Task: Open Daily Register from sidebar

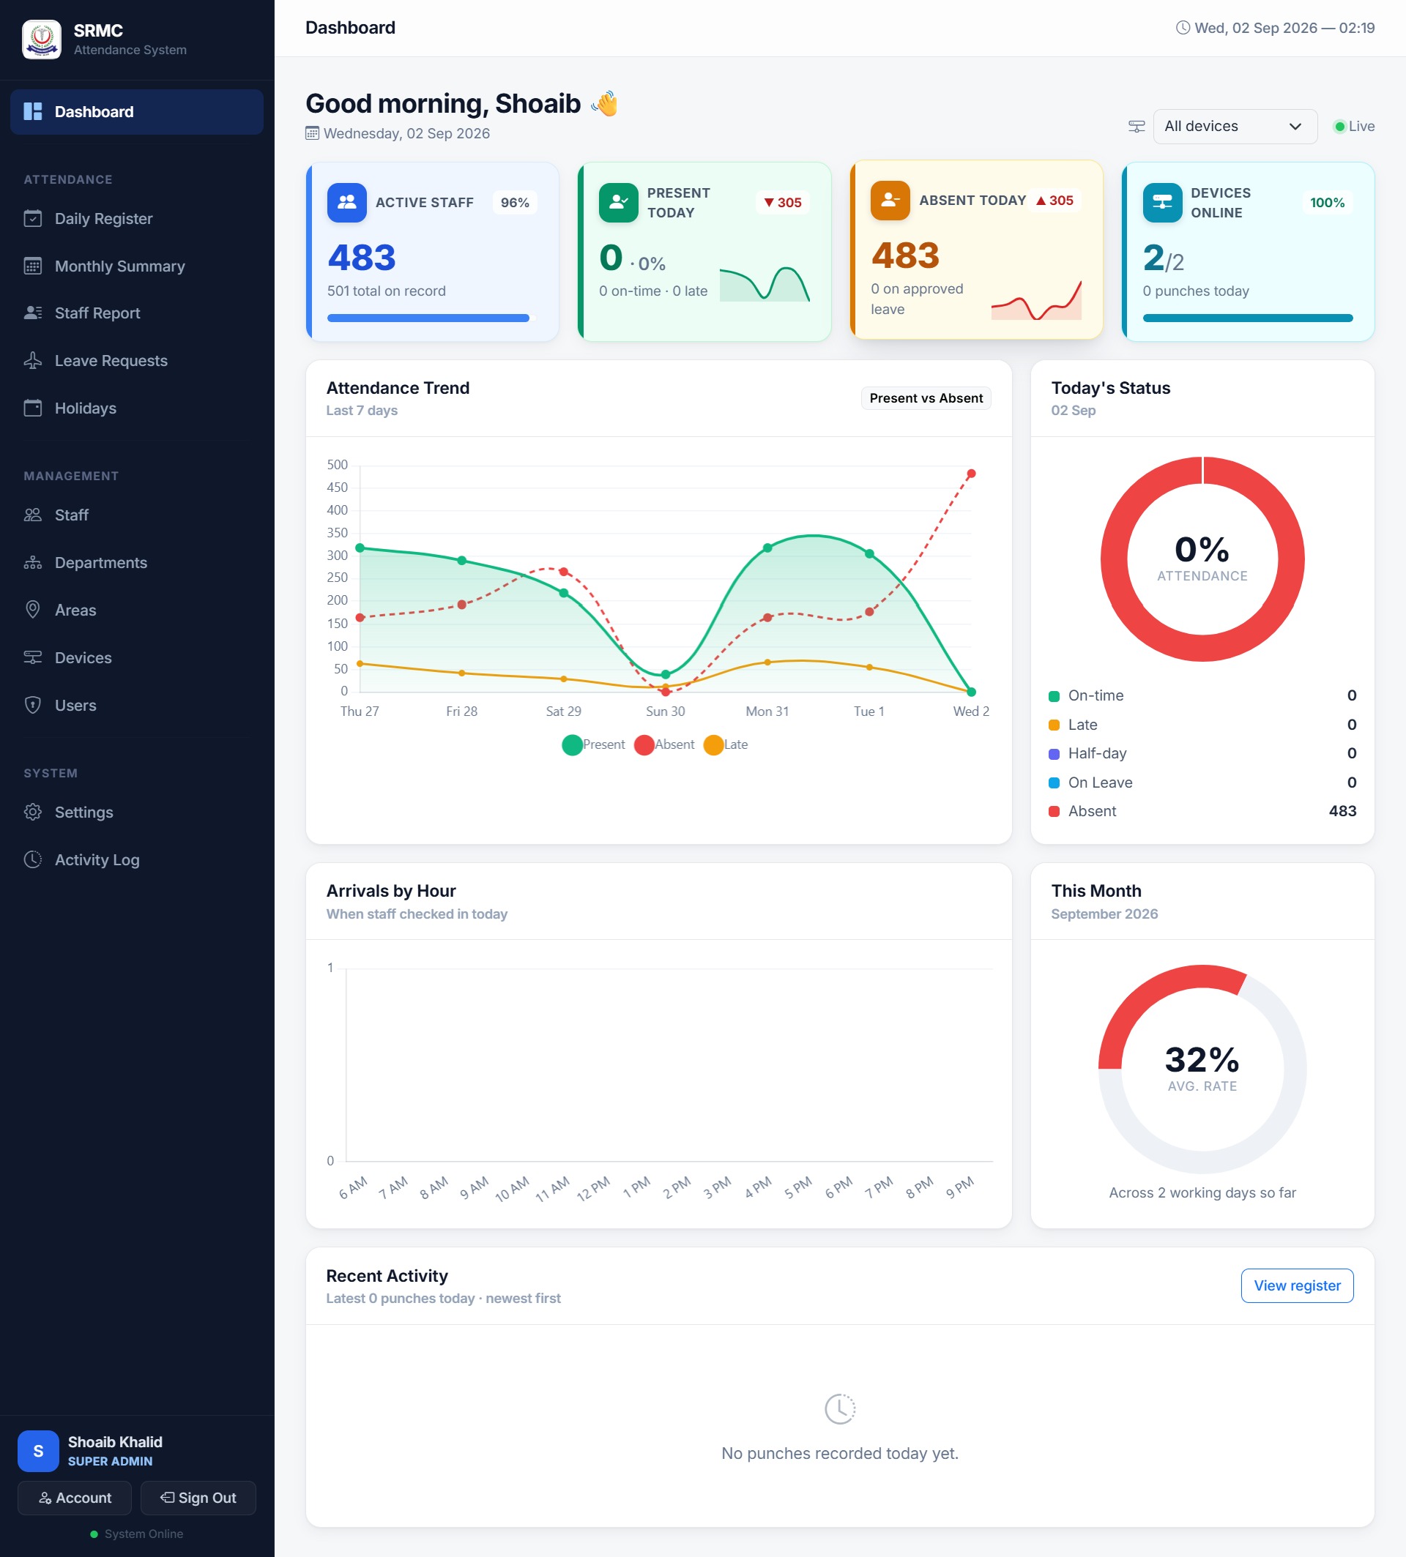Action: click(137, 219)
